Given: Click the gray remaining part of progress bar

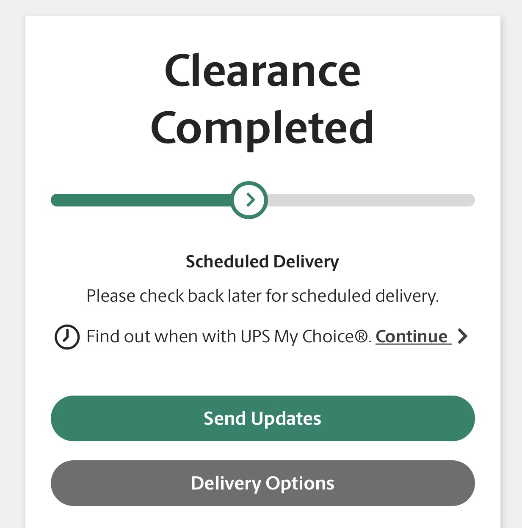Looking at the screenshot, I should (x=368, y=200).
